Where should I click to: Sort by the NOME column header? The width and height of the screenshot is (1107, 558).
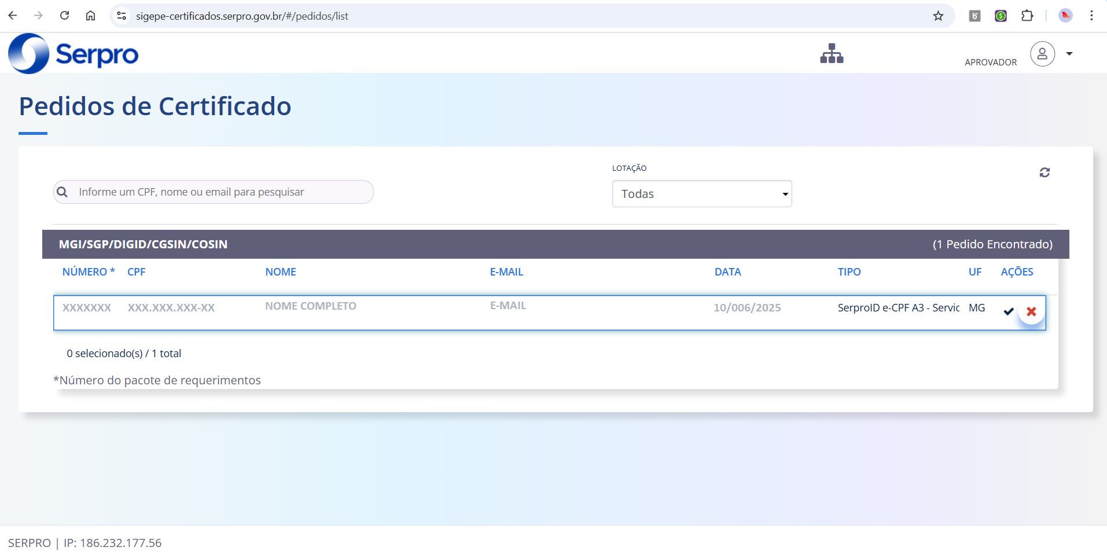point(281,272)
